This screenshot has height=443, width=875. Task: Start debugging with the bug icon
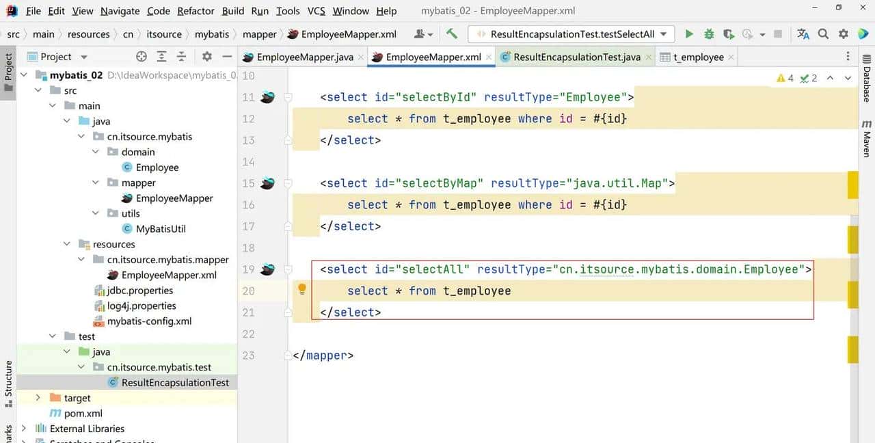709,34
